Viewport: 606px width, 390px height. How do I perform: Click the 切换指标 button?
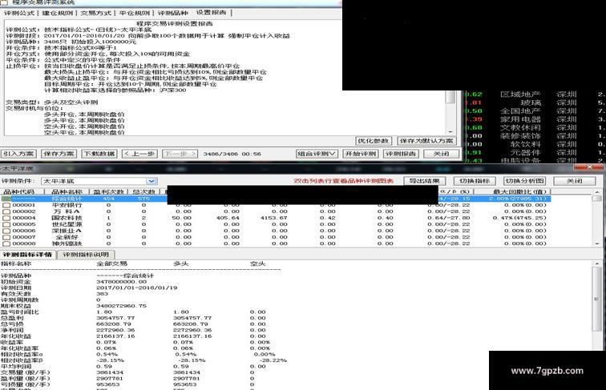click(475, 181)
